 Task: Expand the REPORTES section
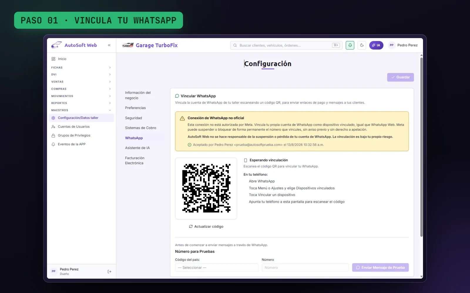81,103
